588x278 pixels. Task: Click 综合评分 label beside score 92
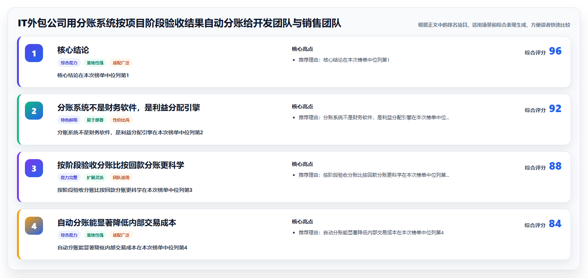coord(535,110)
